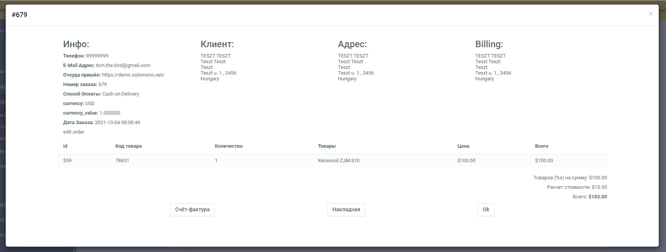666x252 pixels.
Task: Click the #679 dialog title
Action: [x=19, y=15]
